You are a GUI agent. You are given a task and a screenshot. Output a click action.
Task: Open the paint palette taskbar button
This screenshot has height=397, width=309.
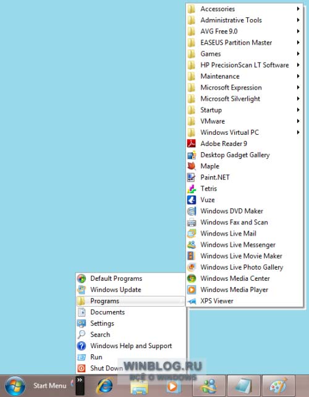point(279,386)
